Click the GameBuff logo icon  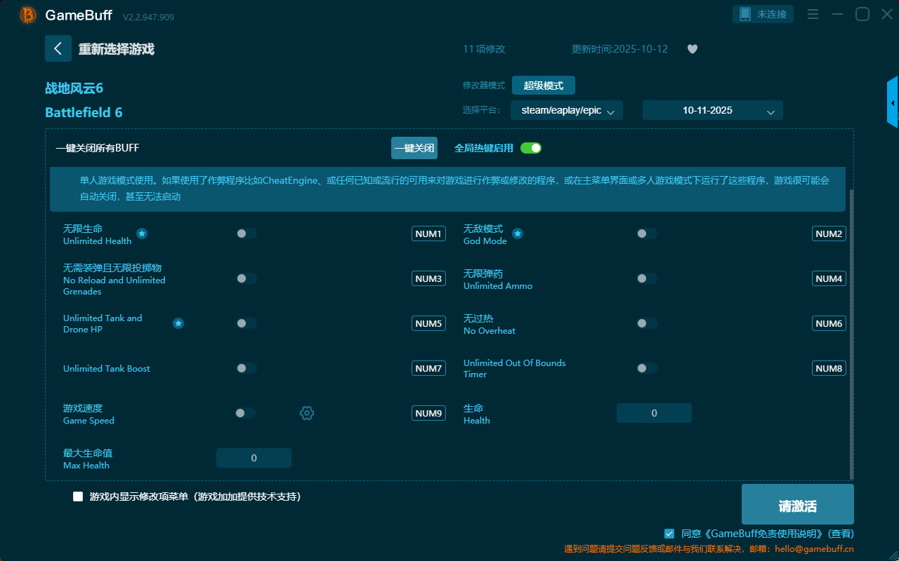pyautogui.click(x=28, y=15)
